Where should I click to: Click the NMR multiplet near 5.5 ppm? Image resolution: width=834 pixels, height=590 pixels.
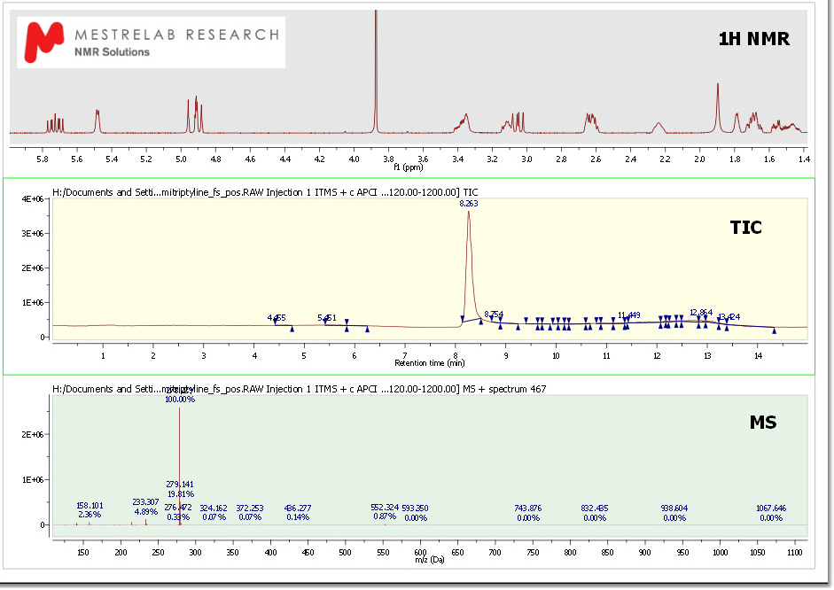[97, 120]
